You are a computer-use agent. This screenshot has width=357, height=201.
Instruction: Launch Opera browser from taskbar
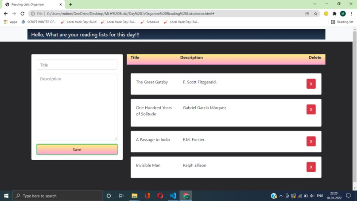[x=160, y=196]
